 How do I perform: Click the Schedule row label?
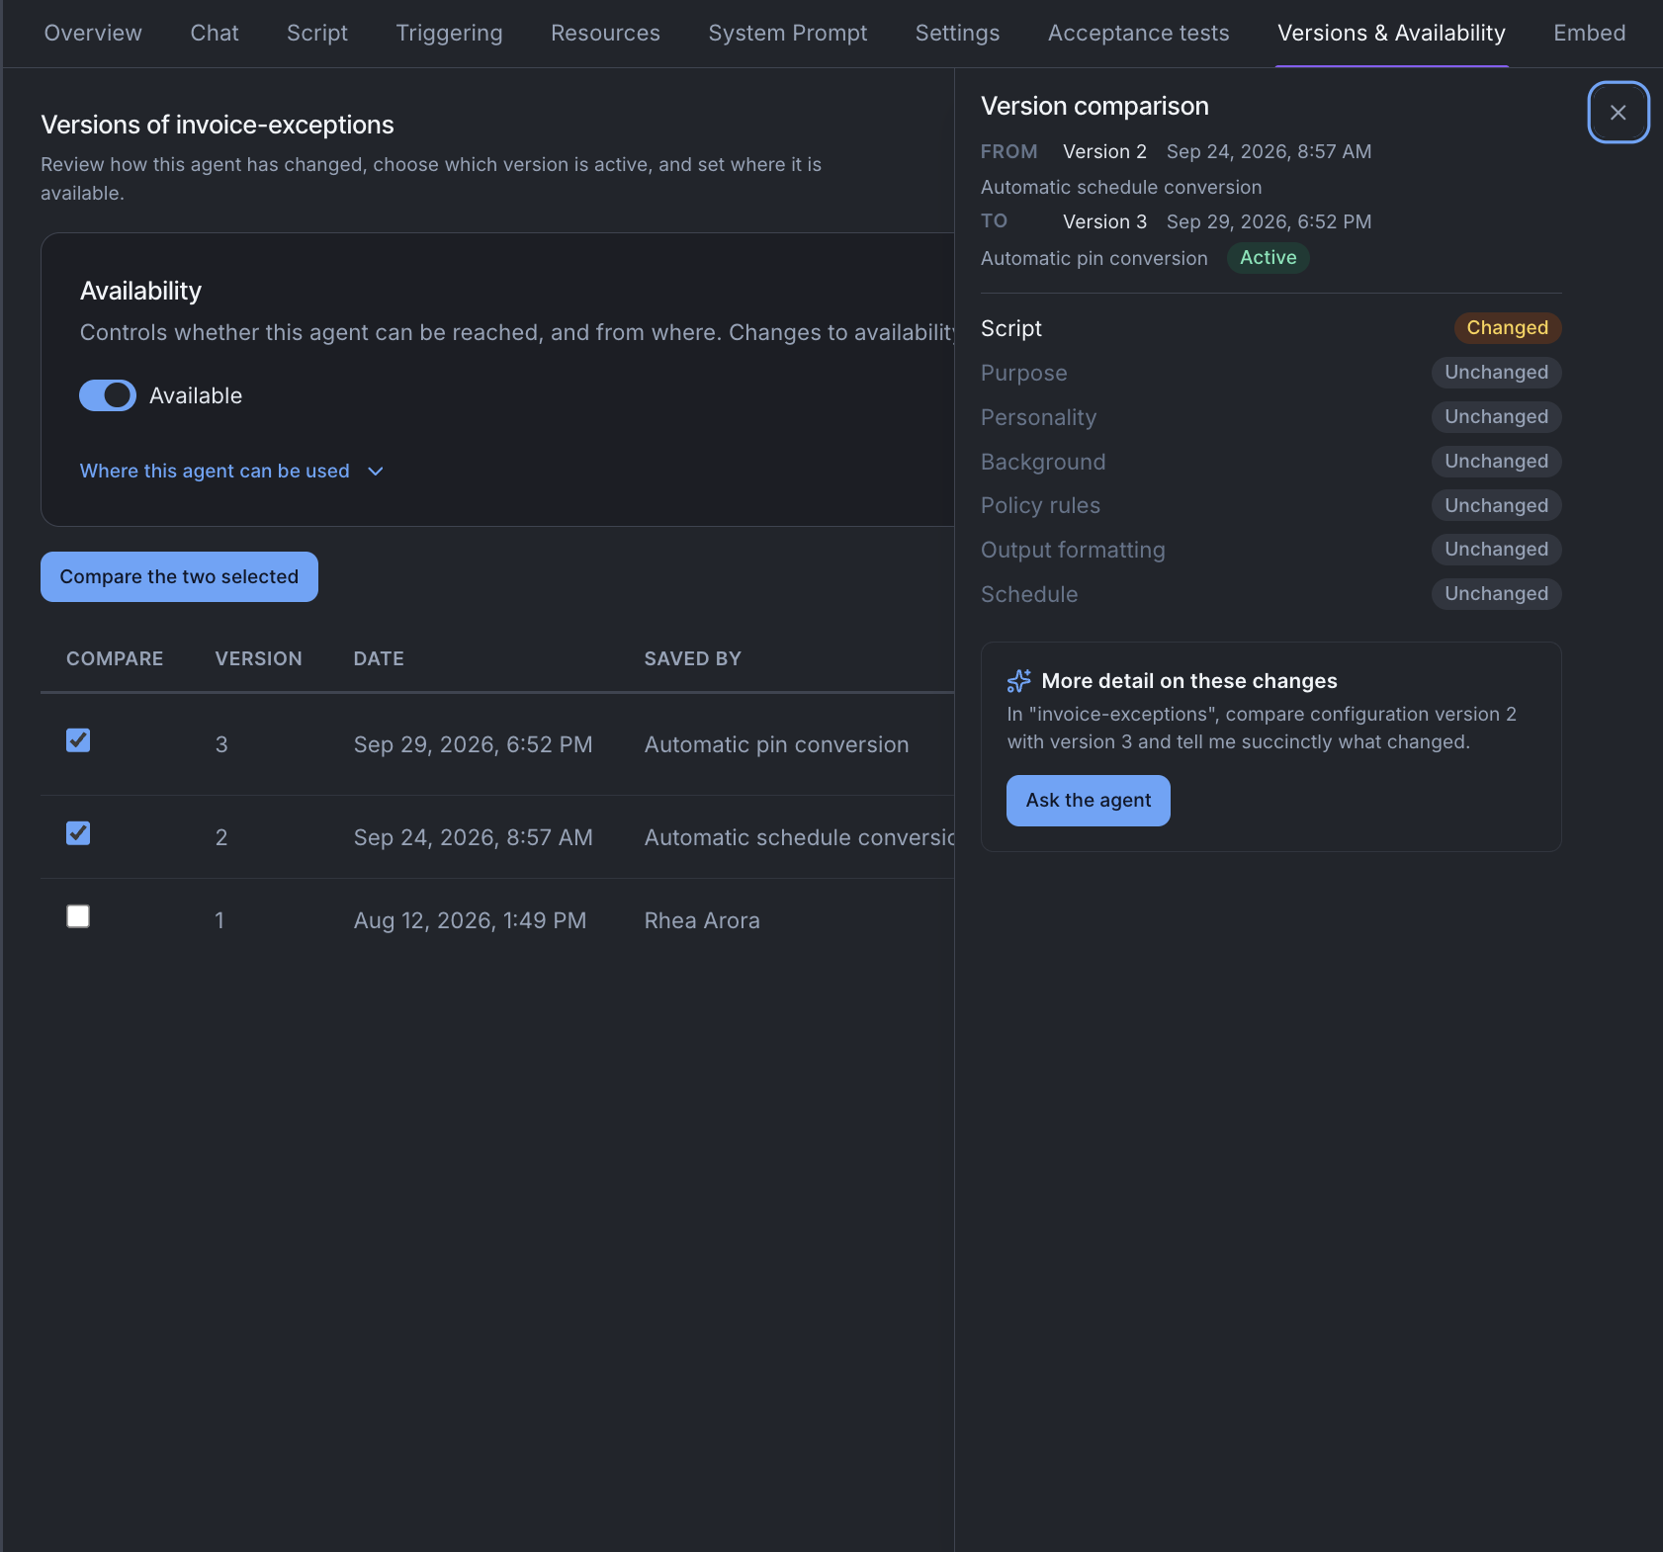click(x=1029, y=595)
